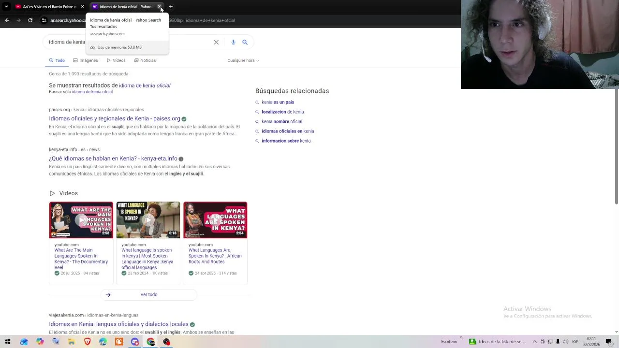Open 'The Documentary Reel' video title link

tap(81, 259)
